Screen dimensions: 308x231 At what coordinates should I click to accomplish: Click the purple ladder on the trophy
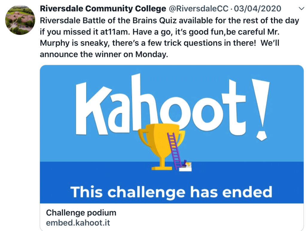tap(174, 150)
